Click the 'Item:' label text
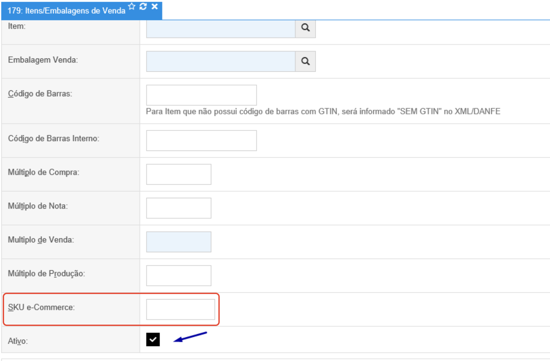The image size is (550, 361). pyautogui.click(x=17, y=26)
